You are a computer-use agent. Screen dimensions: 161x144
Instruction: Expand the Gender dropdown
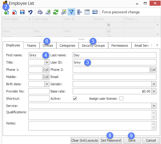click(154, 84)
